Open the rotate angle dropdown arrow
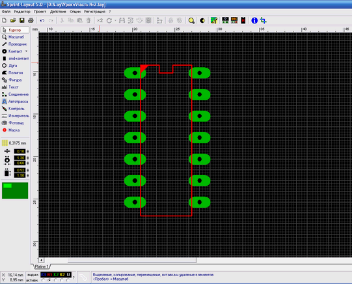The width and height of the screenshot is (352, 284). [115, 21]
